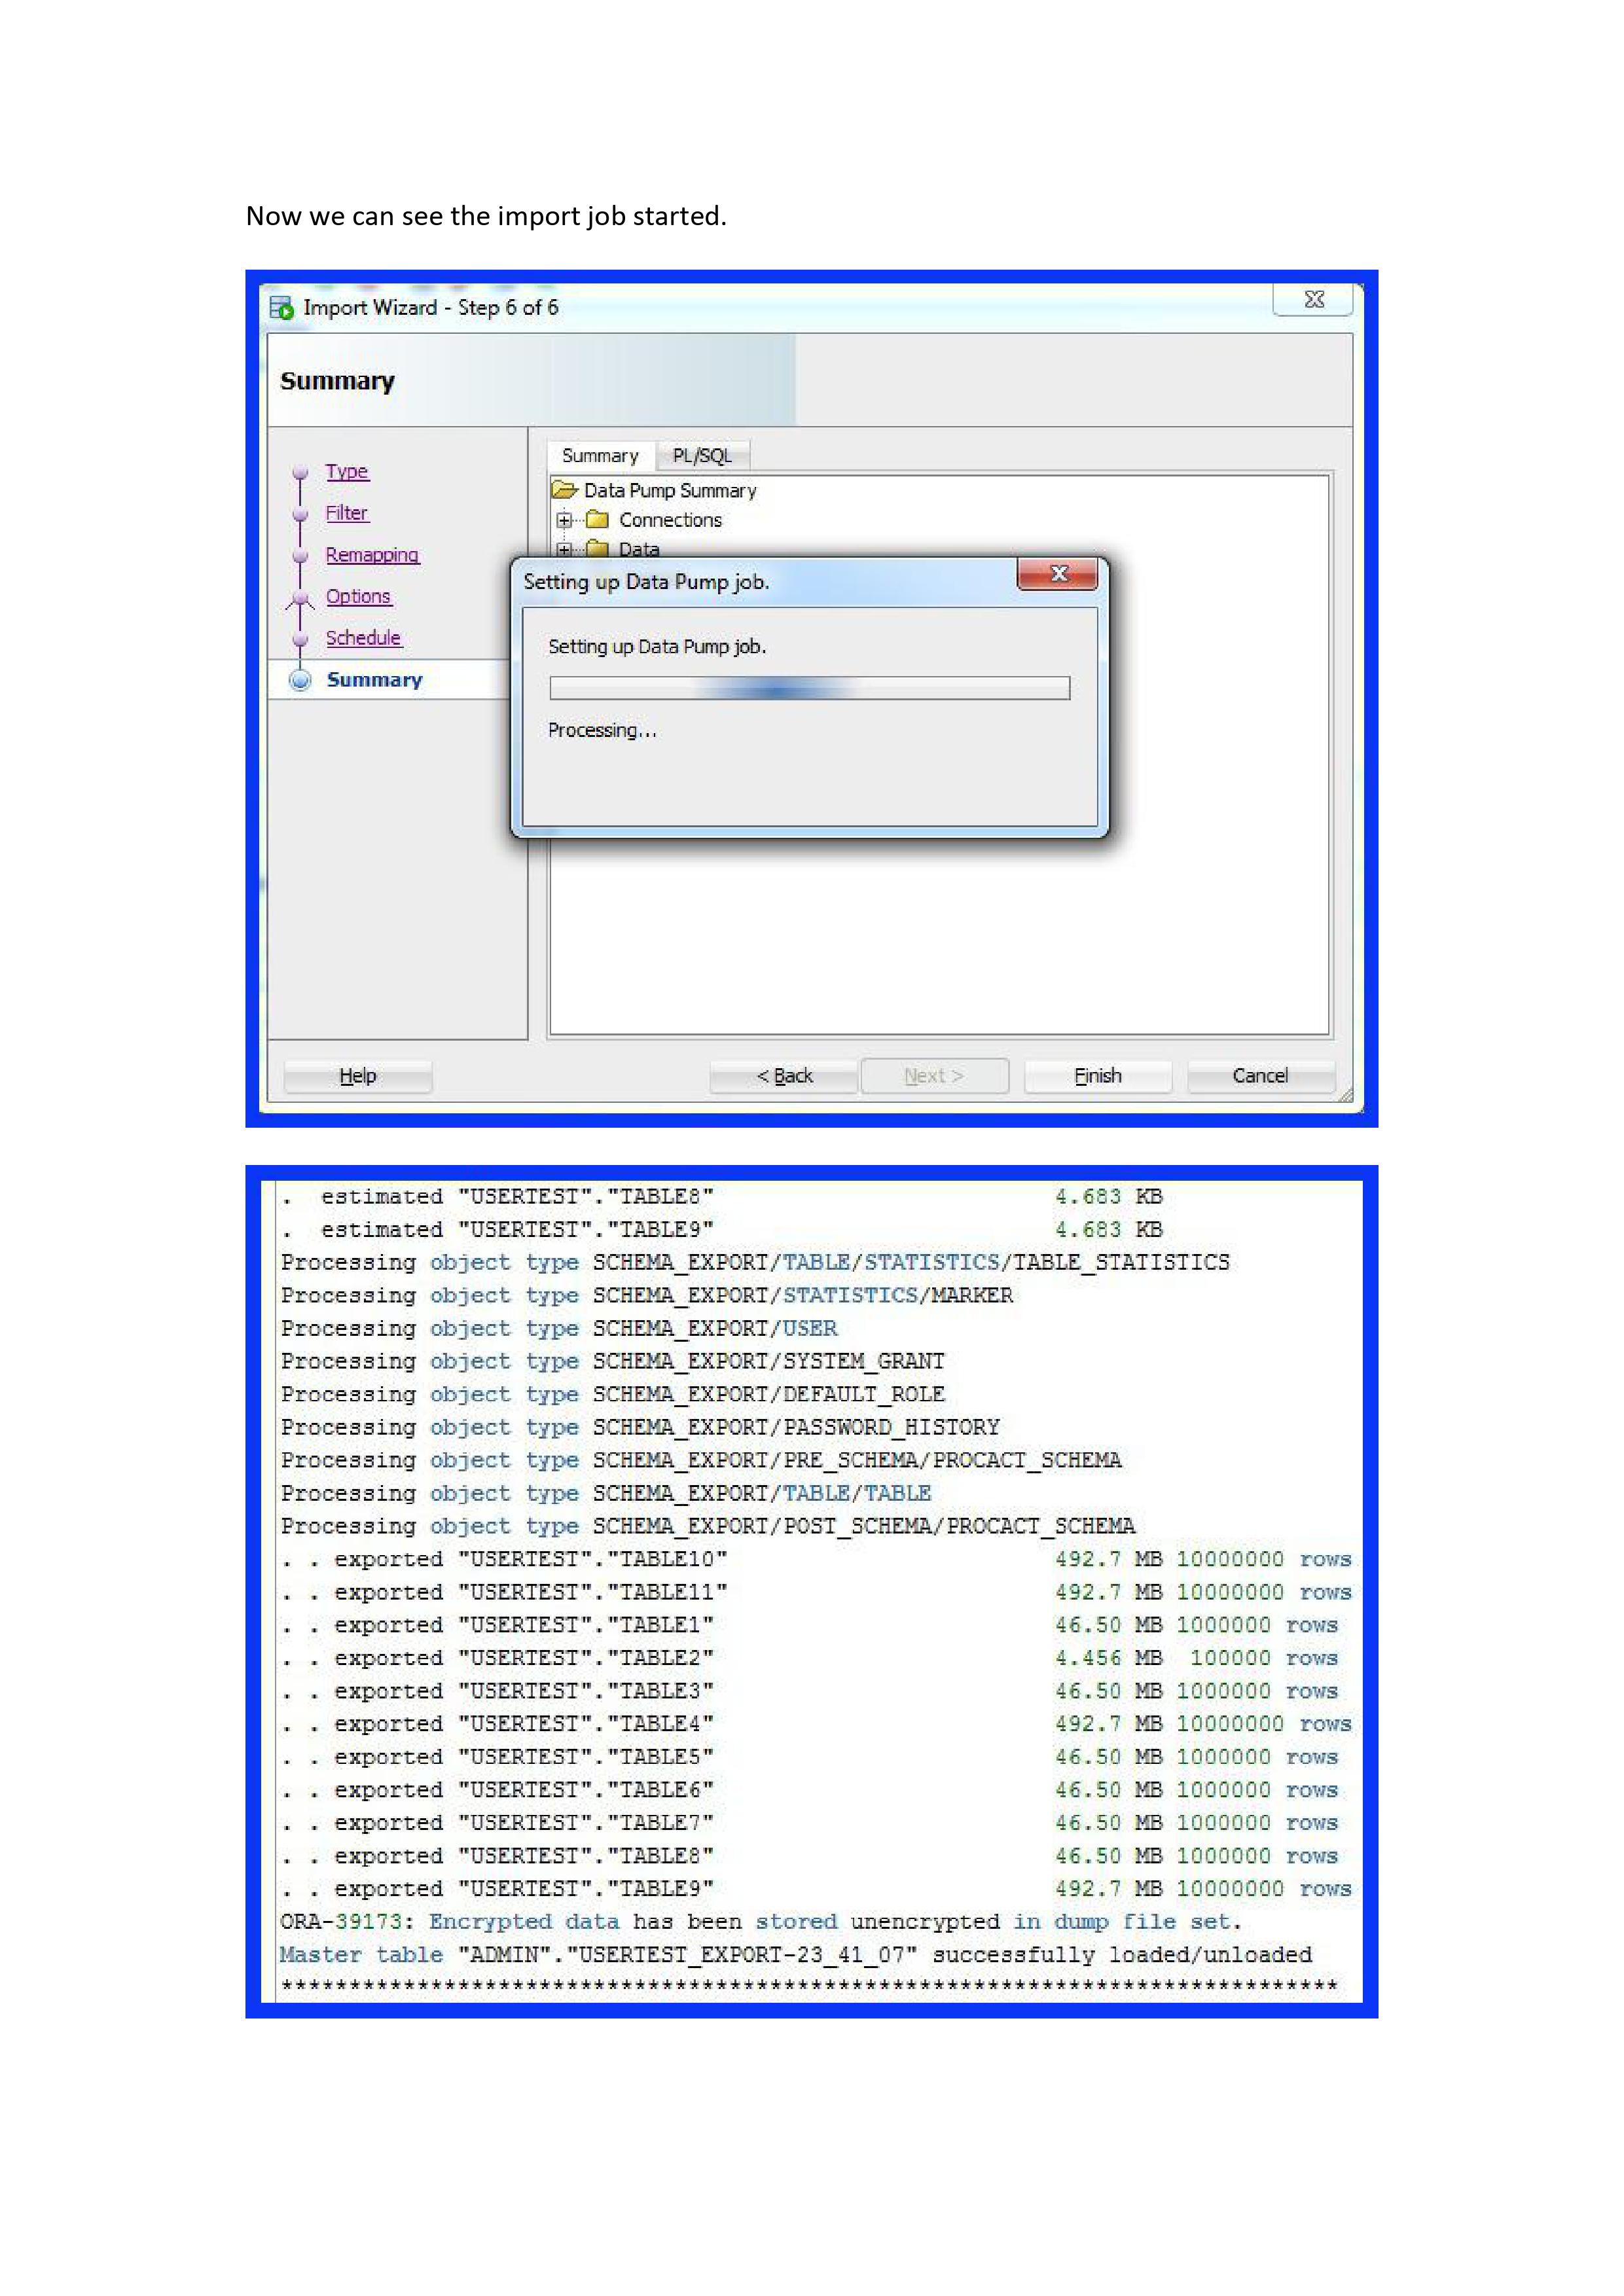
Task: Click the Back button
Action: pyautogui.click(x=784, y=1076)
